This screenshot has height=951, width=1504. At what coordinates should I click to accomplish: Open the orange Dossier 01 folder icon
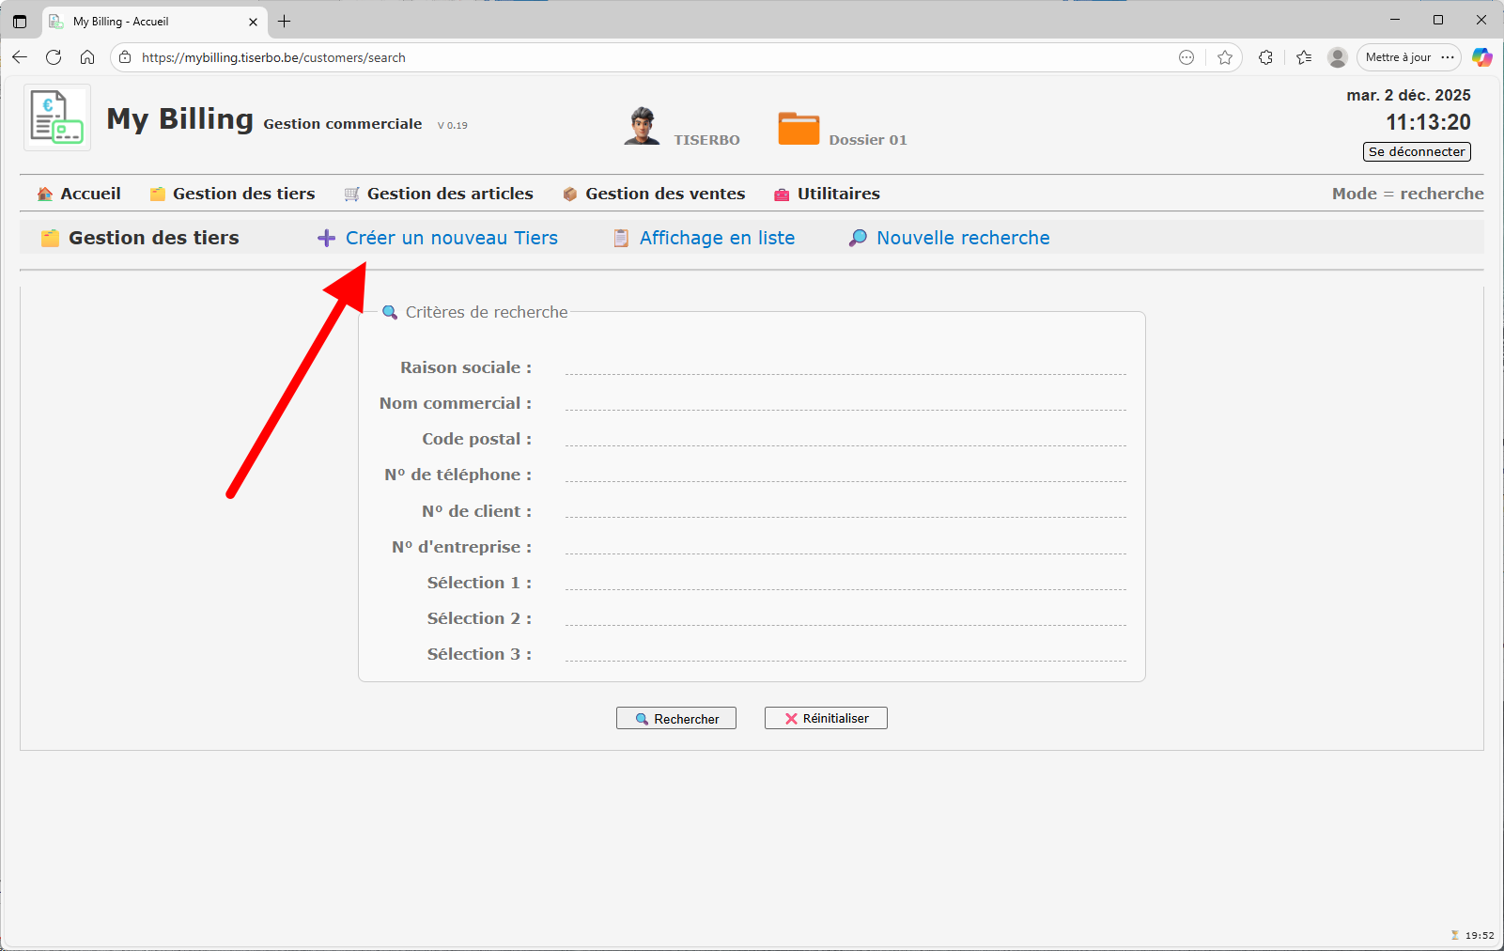(799, 129)
